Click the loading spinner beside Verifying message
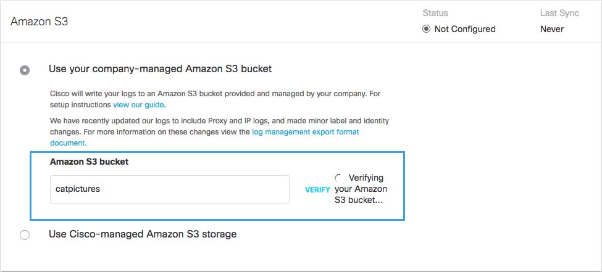Viewport: 602px width, 272px height. pos(338,178)
